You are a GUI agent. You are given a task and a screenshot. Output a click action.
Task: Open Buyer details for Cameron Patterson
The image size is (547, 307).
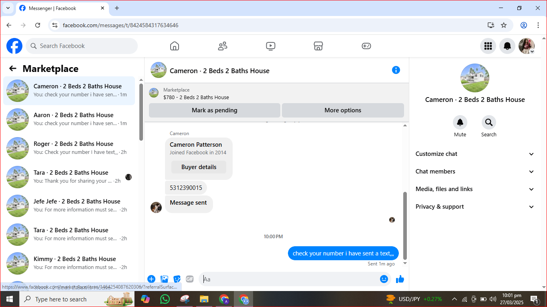tap(199, 167)
